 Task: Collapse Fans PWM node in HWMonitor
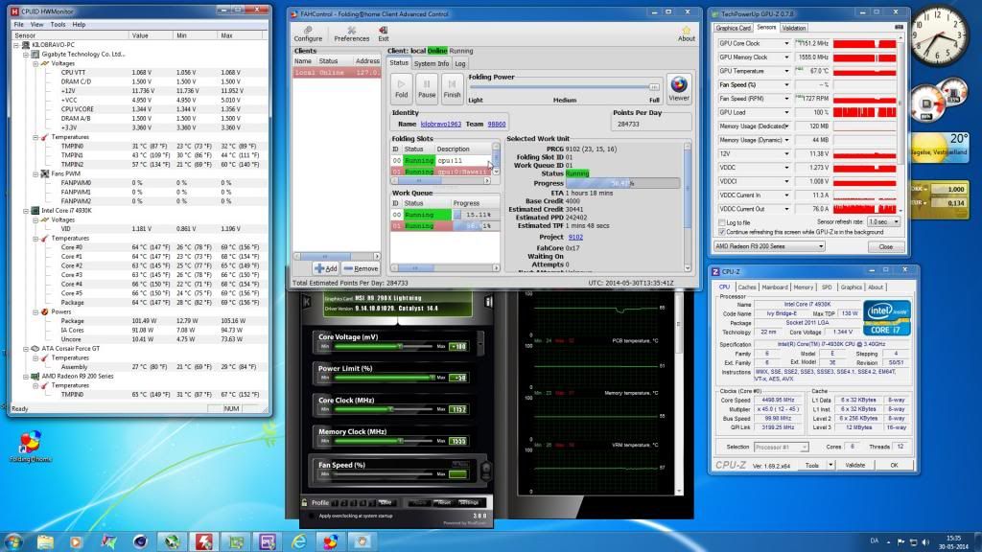[x=35, y=174]
